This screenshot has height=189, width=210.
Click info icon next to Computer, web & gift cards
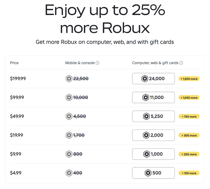(181, 63)
